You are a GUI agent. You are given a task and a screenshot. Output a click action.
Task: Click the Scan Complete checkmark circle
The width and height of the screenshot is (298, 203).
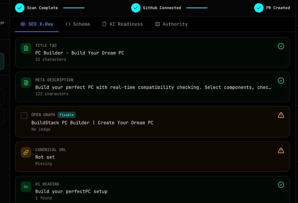20,8
